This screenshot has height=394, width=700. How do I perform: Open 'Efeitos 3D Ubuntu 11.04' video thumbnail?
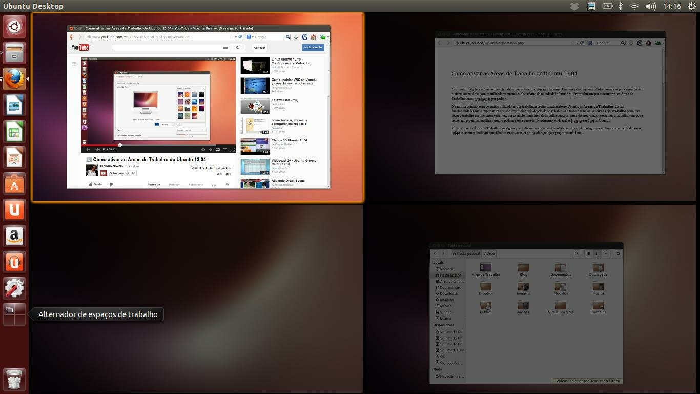[255, 146]
